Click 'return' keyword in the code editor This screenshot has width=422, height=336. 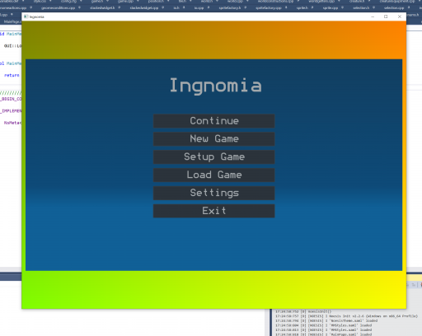[x=12, y=75]
